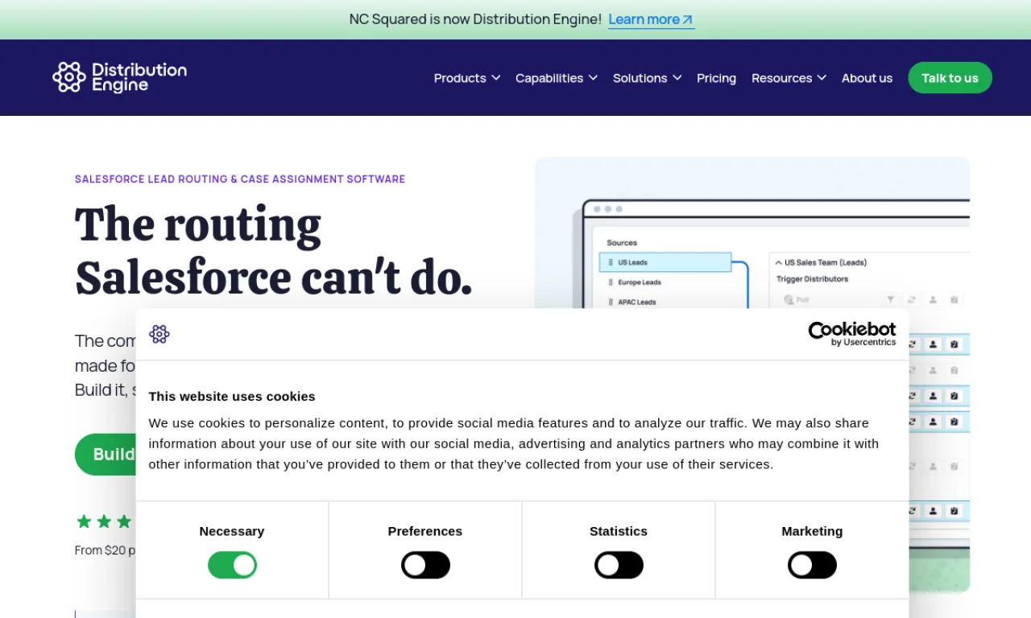Image resolution: width=1031 pixels, height=618 pixels.
Task: Click the star rating icons
Action: coord(105,521)
